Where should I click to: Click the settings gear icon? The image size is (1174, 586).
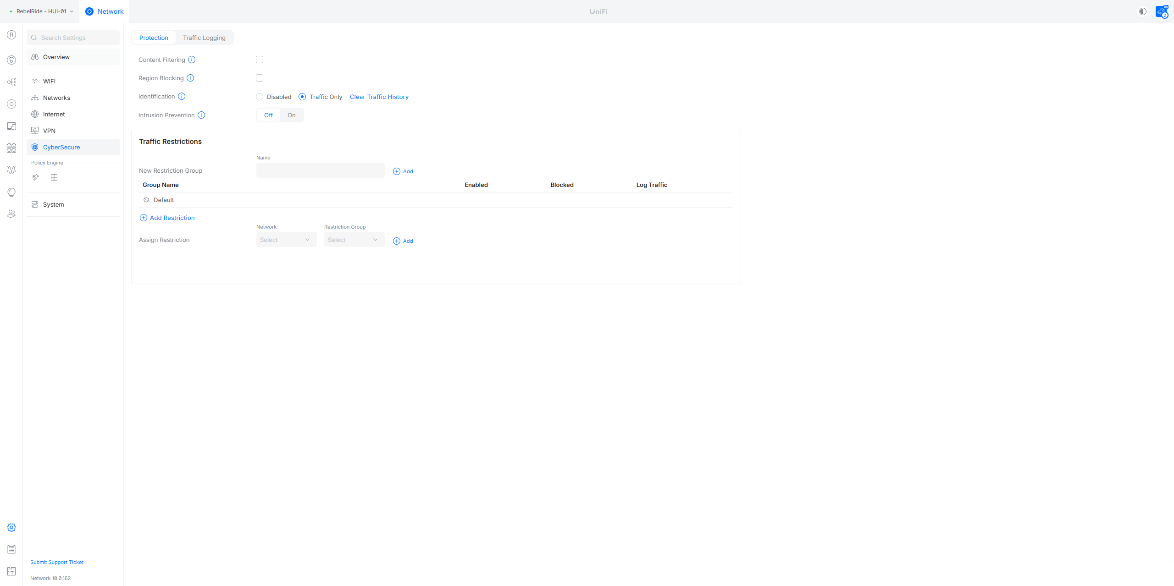(11, 527)
